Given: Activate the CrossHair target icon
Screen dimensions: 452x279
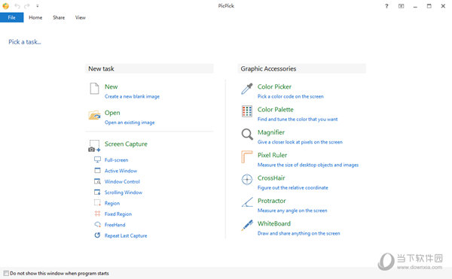Looking at the screenshot, I should [x=247, y=180].
